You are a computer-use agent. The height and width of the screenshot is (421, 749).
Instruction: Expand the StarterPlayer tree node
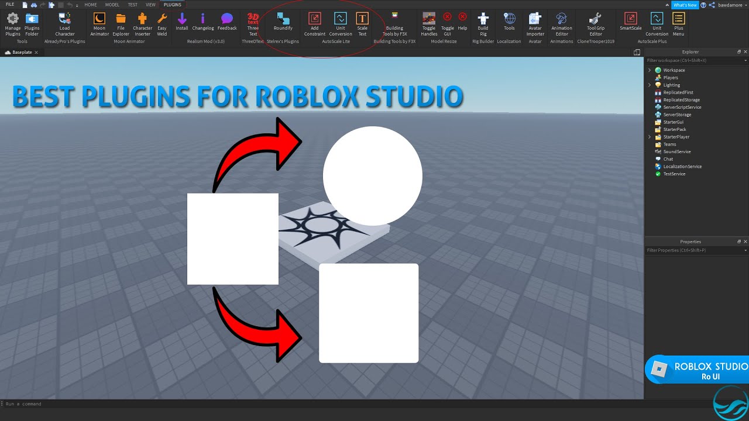click(649, 137)
